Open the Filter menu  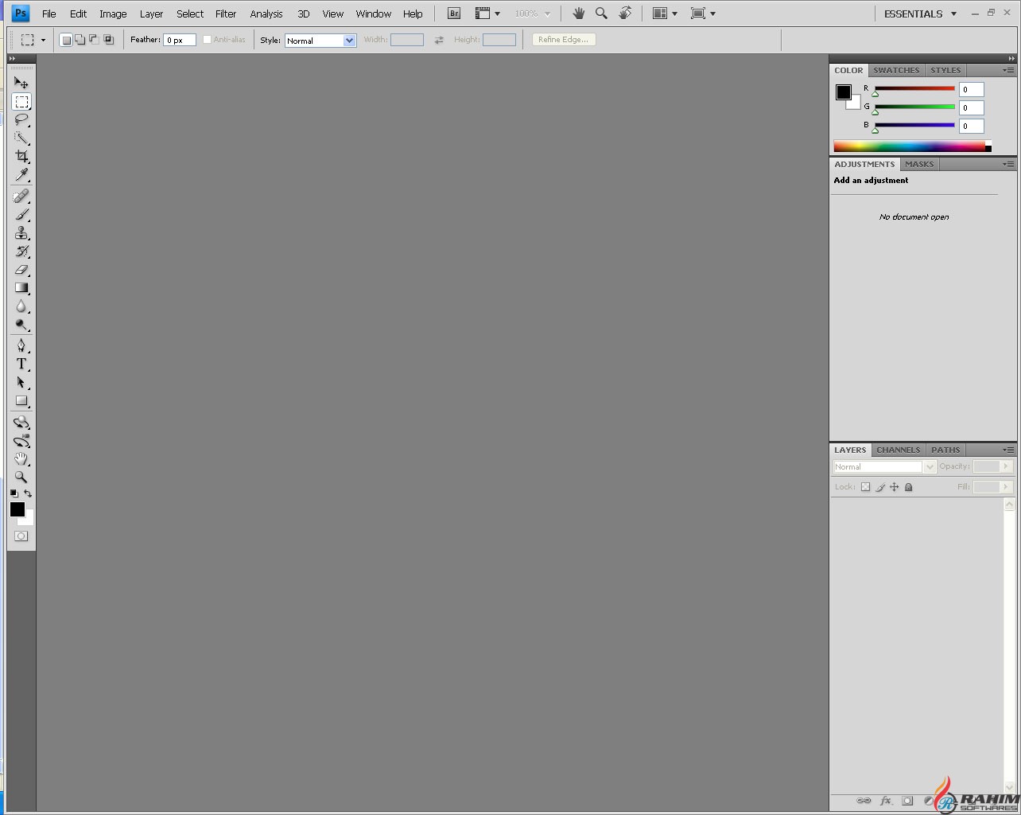(x=226, y=13)
